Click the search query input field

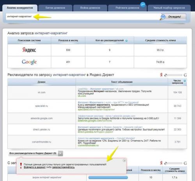tap(83, 17)
